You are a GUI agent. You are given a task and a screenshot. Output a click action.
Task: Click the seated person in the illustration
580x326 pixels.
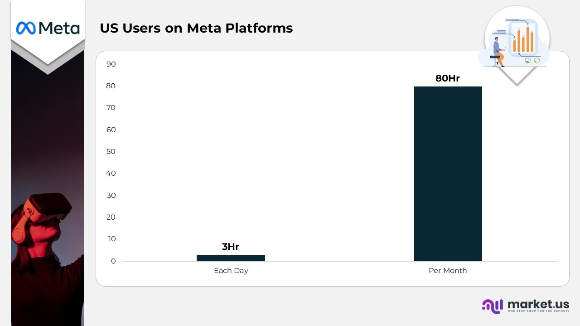pyautogui.click(x=498, y=51)
